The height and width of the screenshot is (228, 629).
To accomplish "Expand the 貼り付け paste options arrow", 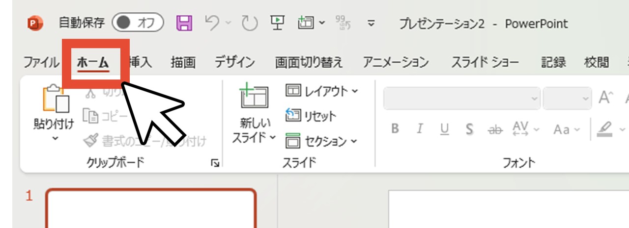I will [55, 139].
